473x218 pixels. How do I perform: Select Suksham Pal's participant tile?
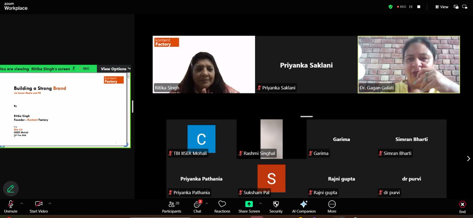pos(272,178)
